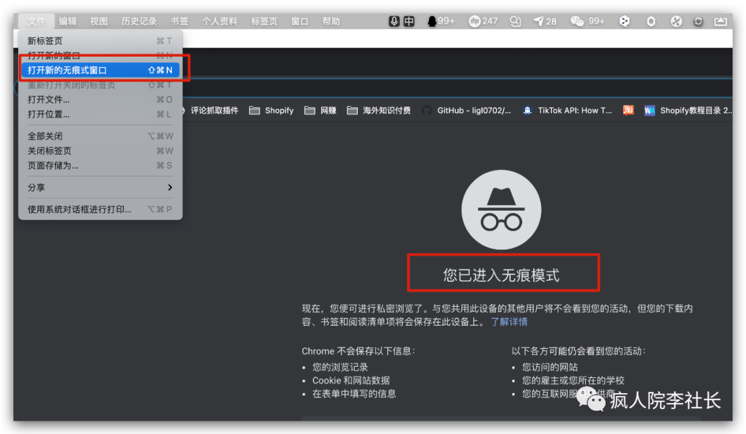Expand the 分享 submenu
Image resolution: width=746 pixels, height=434 pixels.
pos(100,187)
